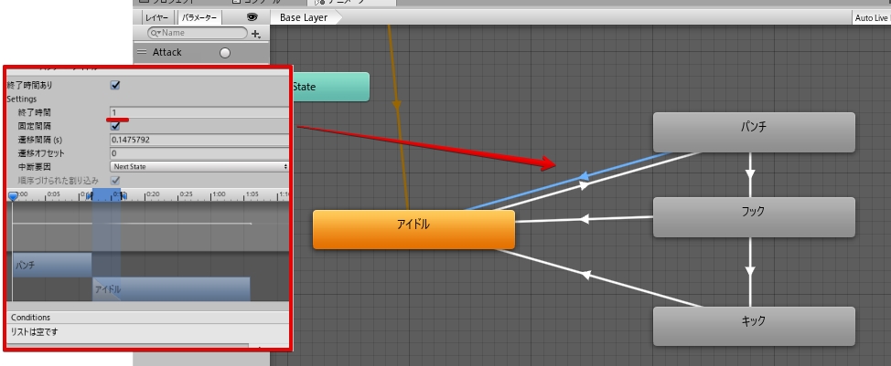The image size is (891, 366).
Task: Select the transition arrow from フック to キック
Action: click(751, 271)
